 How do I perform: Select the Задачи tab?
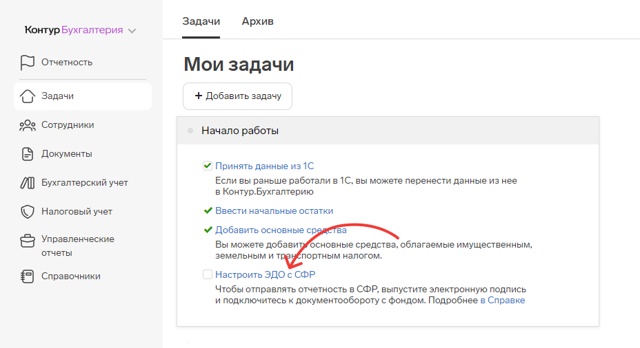[201, 21]
